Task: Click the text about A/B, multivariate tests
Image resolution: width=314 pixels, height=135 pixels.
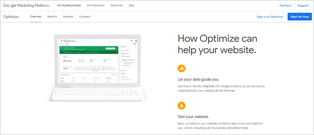Action: (x=220, y=126)
